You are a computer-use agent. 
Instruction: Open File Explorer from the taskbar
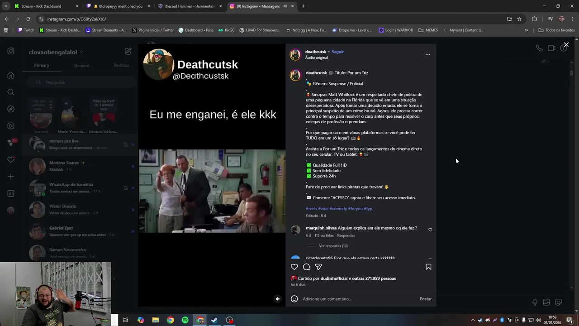click(155, 320)
